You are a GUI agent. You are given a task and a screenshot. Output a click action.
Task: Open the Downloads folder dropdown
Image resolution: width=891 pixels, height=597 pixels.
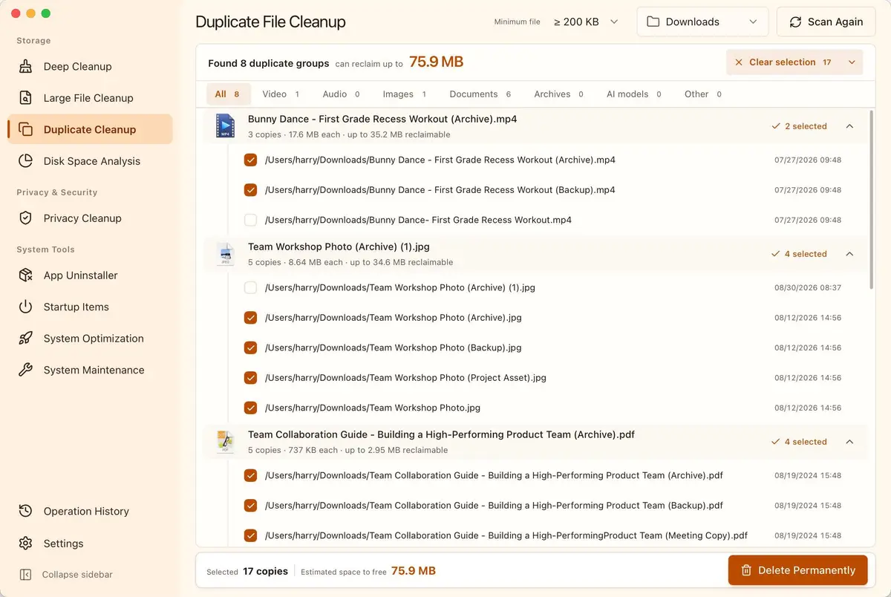[x=702, y=22]
